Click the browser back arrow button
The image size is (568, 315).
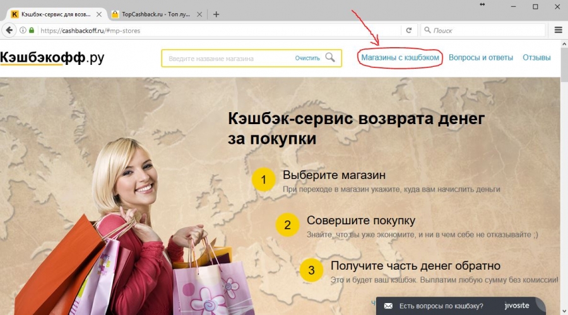point(9,30)
